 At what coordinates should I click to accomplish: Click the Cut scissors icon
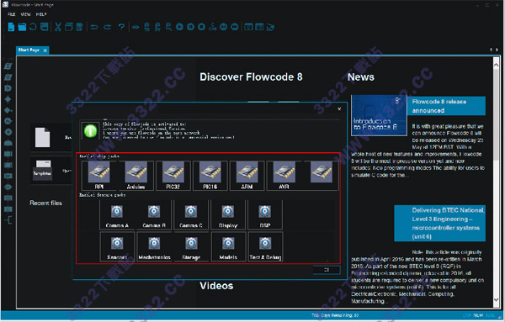[x=58, y=27]
